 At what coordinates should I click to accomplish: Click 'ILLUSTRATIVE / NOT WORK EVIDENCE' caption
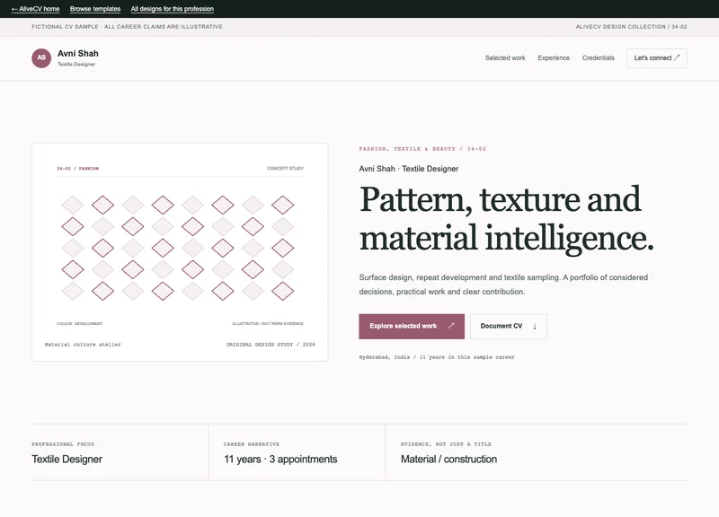(268, 324)
